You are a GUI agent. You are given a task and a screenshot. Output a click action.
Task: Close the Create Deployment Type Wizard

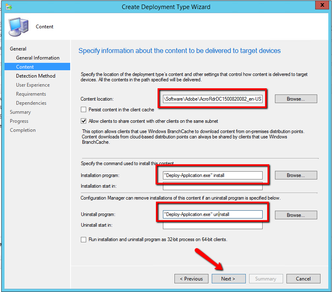point(321,6)
